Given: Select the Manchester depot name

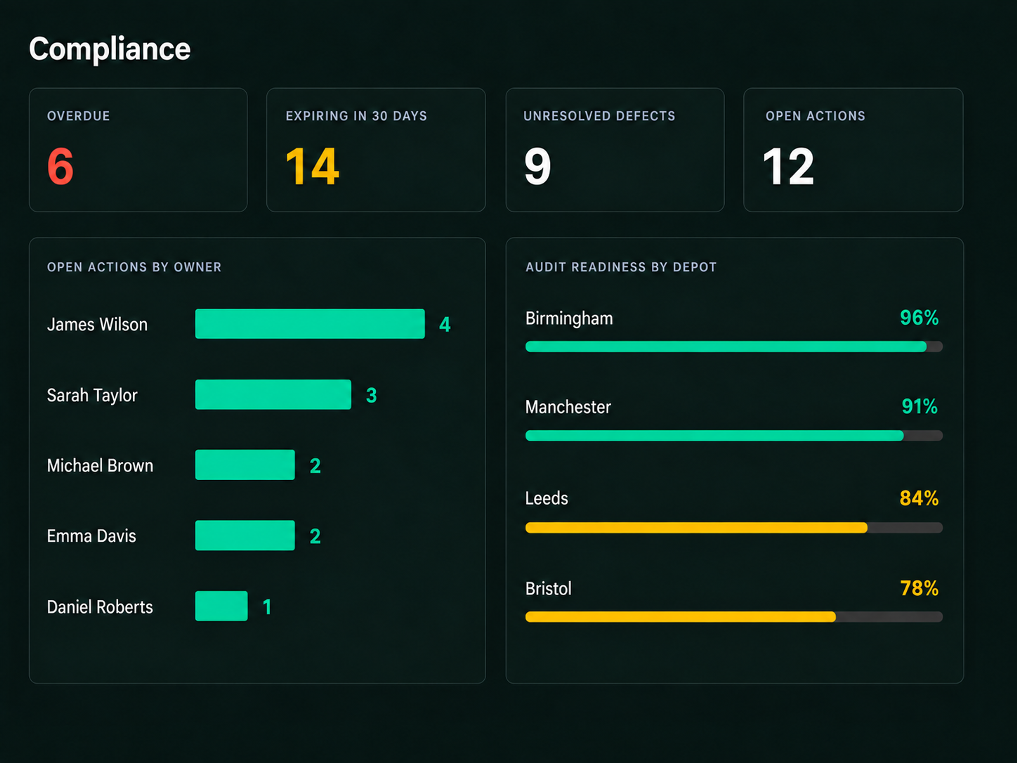Looking at the screenshot, I should pyautogui.click(x=568, y=407).
